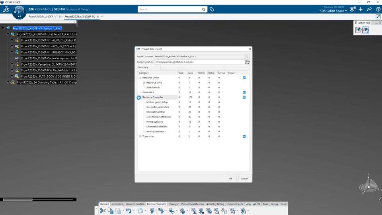Open the 3DS Collab Space dropdown
This screenshot has height=215, width=382.
[x=333, y=11]
